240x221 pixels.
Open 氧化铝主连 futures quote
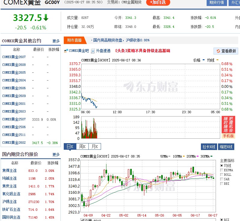point(11,194)
